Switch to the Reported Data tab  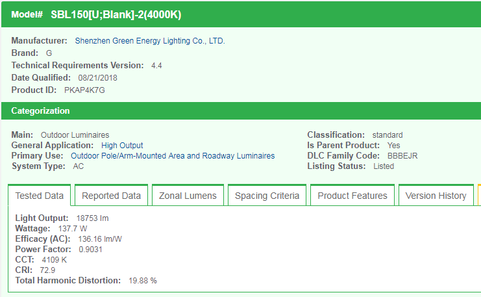pos(111,196)
